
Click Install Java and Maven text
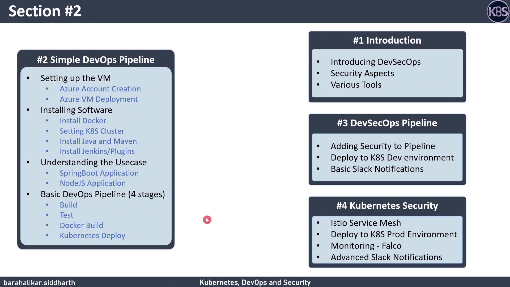coord(98,141)
